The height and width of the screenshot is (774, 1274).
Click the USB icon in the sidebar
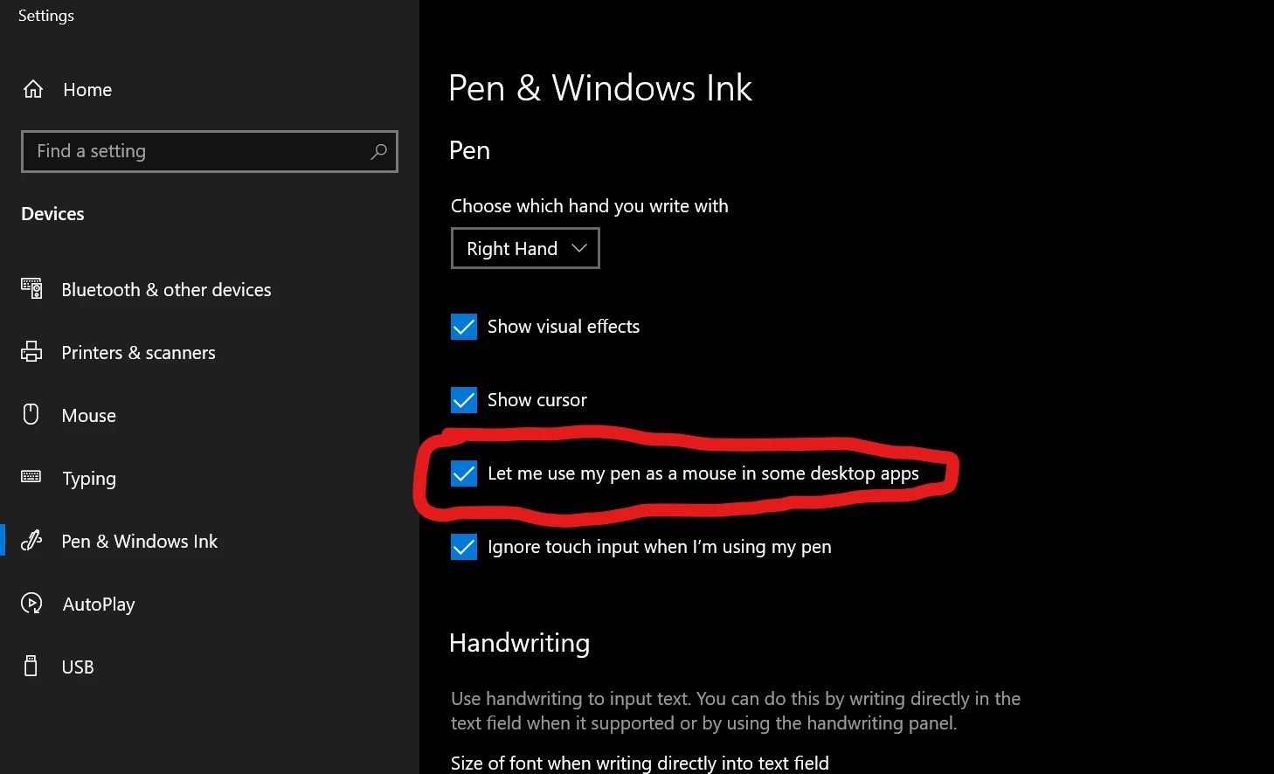(x=31, y=667)
